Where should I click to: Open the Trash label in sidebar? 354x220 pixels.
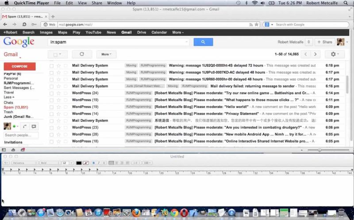[x=8, y=112]
